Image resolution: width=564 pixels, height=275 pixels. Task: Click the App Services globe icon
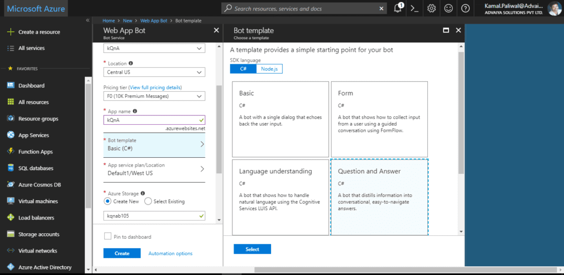(x=11, y=135)
